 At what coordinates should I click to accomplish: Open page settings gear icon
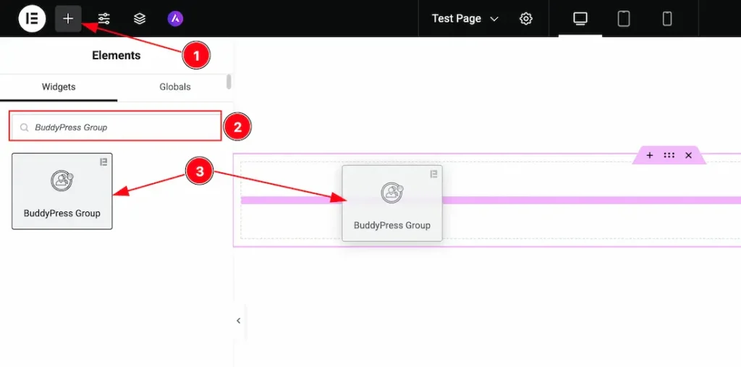526,18
